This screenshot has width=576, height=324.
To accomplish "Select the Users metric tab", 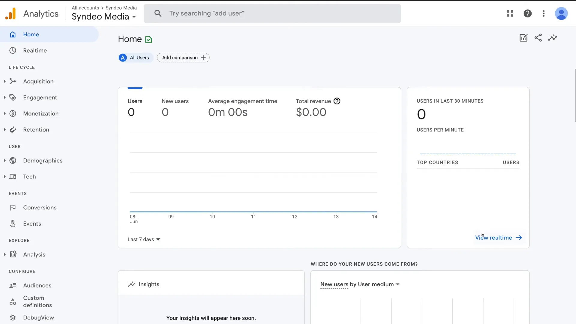I will tap(135, 108).
